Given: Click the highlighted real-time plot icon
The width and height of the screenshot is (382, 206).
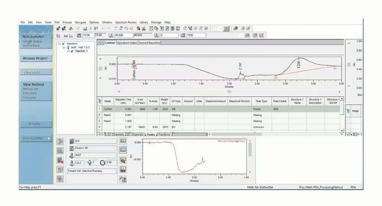Looking at the screenshot, I should coord(123,150).
